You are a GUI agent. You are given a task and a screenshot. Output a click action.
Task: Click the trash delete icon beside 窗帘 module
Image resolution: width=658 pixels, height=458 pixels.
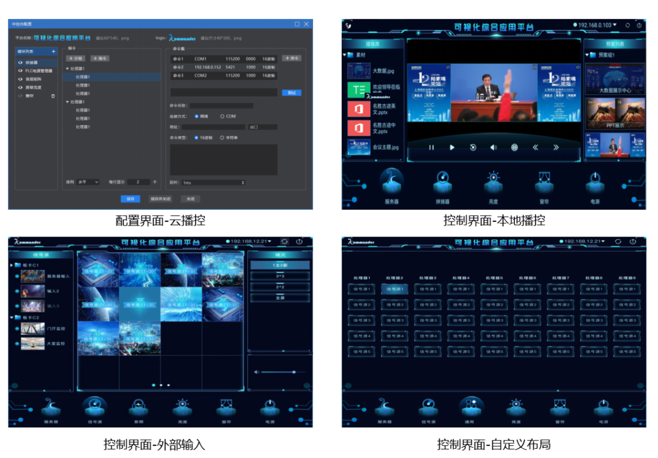pos(53,96)
